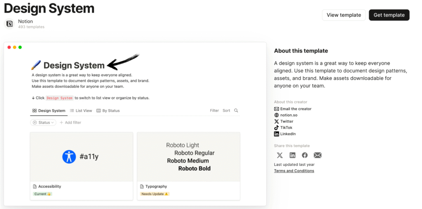Viewport: 422px width, 209px height.
Task: Open the Filter option in database toolbar
Action: [214, 110]
